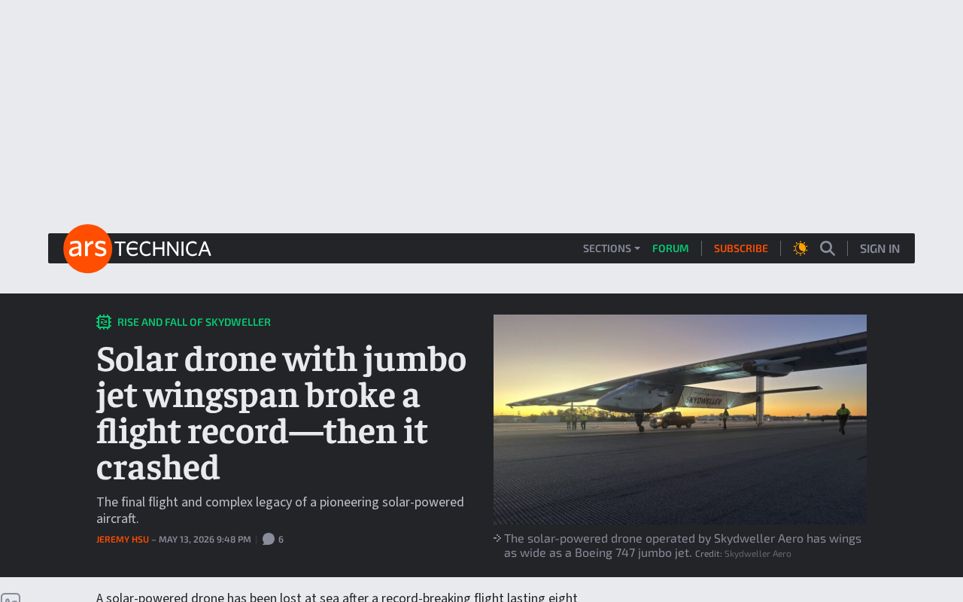Expand the Sections dropdown
Image resolution: width=963 pixels, height=602 pixels.
tap(611, 248)
